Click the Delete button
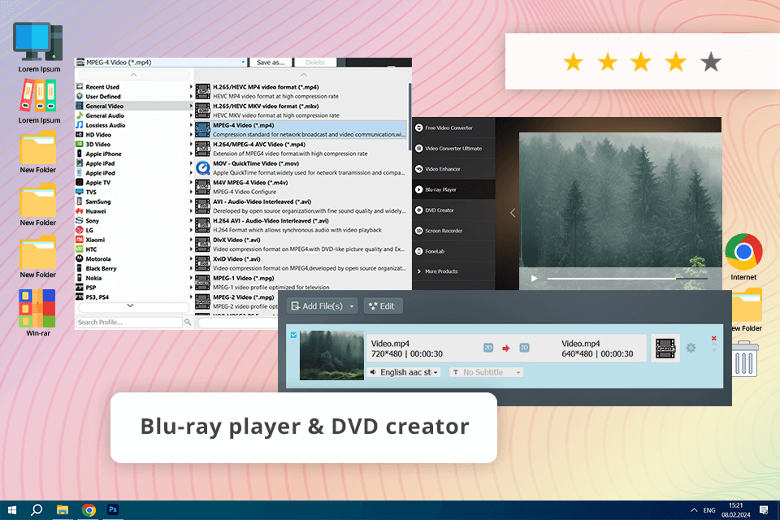 pos(315,63)
